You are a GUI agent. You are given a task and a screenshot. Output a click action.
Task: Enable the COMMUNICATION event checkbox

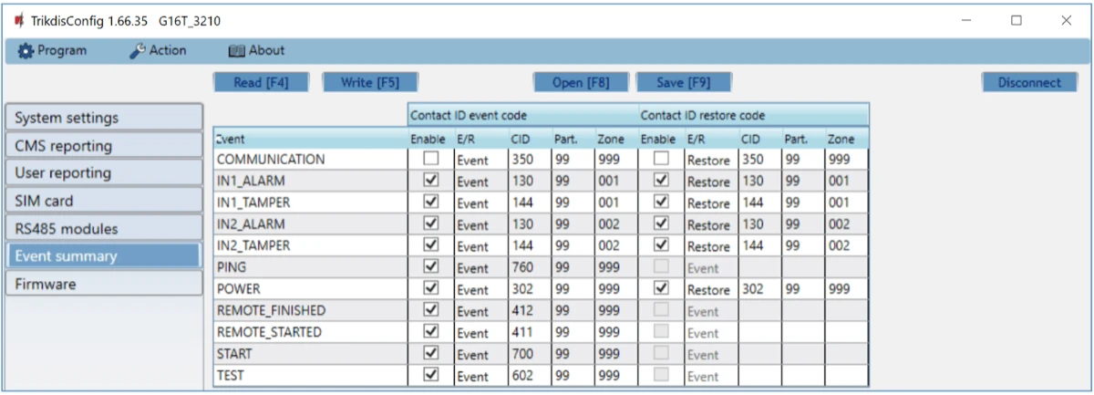pos(431,159)
